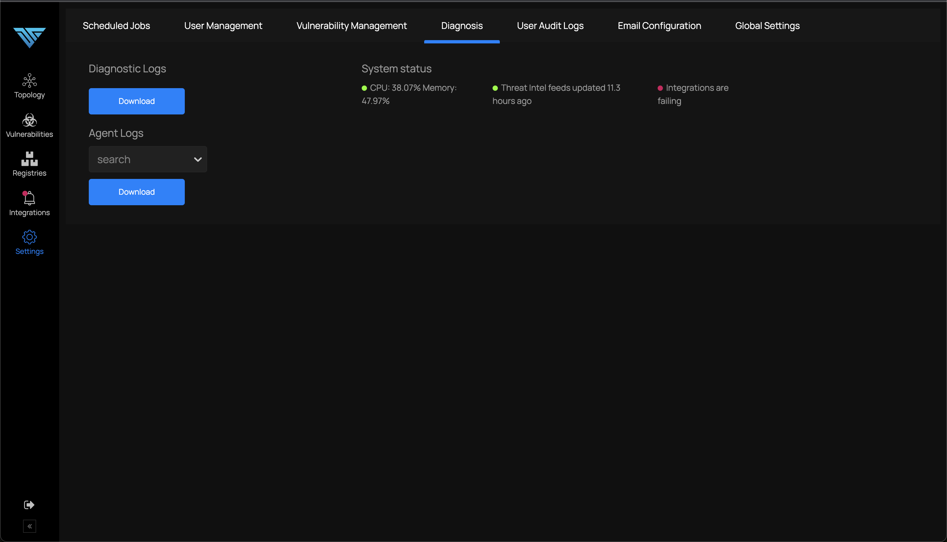947x542 pixels.
Task: Open the Settings gear icon
Action: point(29,237)
